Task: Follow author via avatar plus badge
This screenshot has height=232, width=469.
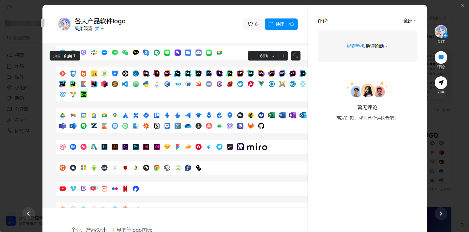Action: coord(445,36)
